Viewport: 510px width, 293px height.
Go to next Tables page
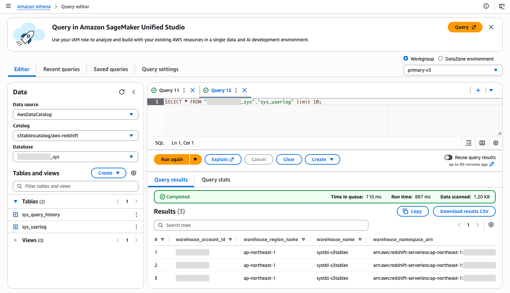(136, 201)
